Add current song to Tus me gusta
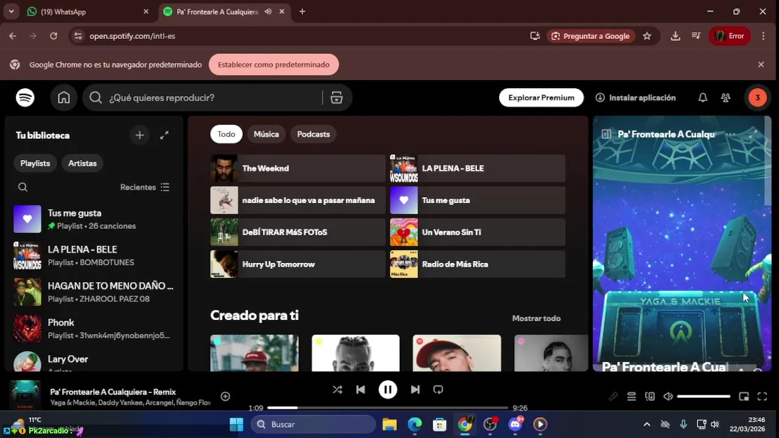The height and width of the screenshot is (438, 779). pos(225,397)
